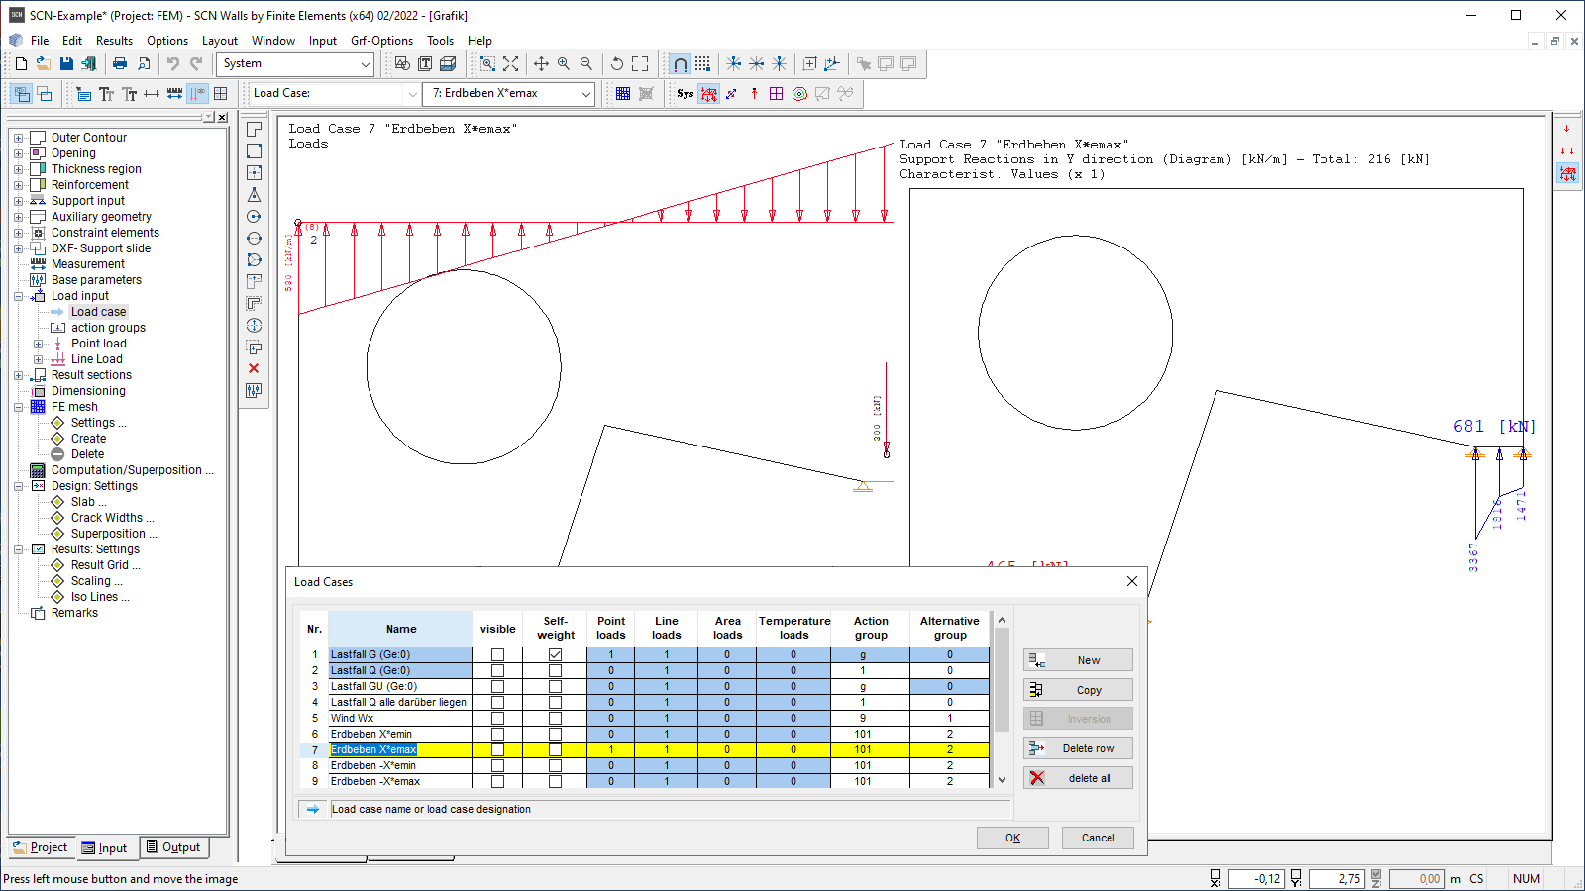The height and width of the screenshot is (891, 1585).
Task: Click the support reaction icon on right panel
Action: [1567, 173]
